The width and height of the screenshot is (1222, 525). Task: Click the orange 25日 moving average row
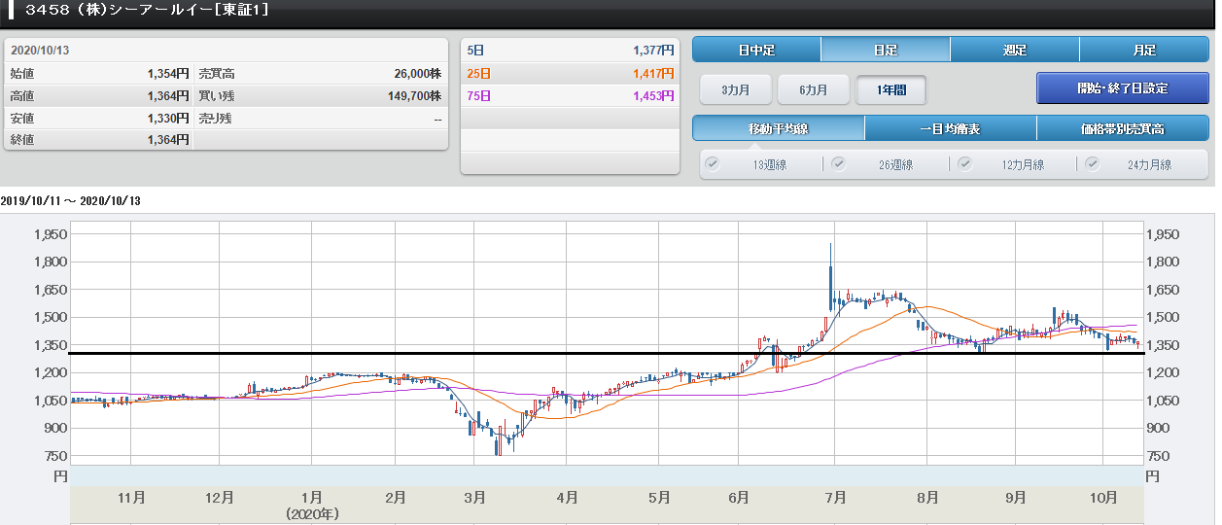point(570,73)
